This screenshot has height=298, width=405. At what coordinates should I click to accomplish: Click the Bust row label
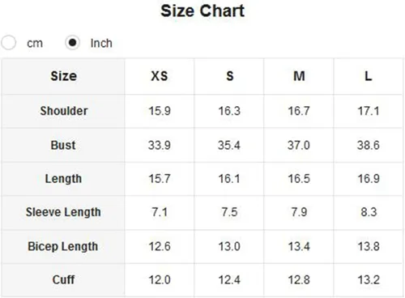pos(63,145)
